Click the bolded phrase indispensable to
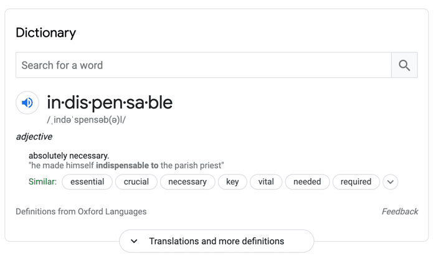Screen dimensions: 436x256 pyautogui.click(x=127, y=166)
